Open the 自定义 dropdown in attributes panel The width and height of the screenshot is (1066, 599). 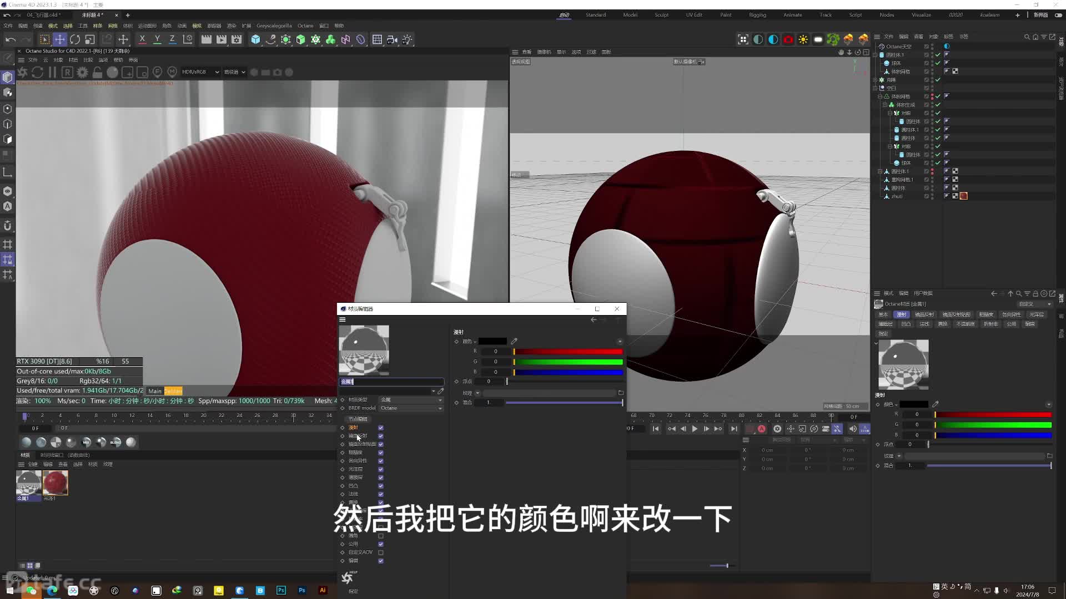(x=1035, y=304)
